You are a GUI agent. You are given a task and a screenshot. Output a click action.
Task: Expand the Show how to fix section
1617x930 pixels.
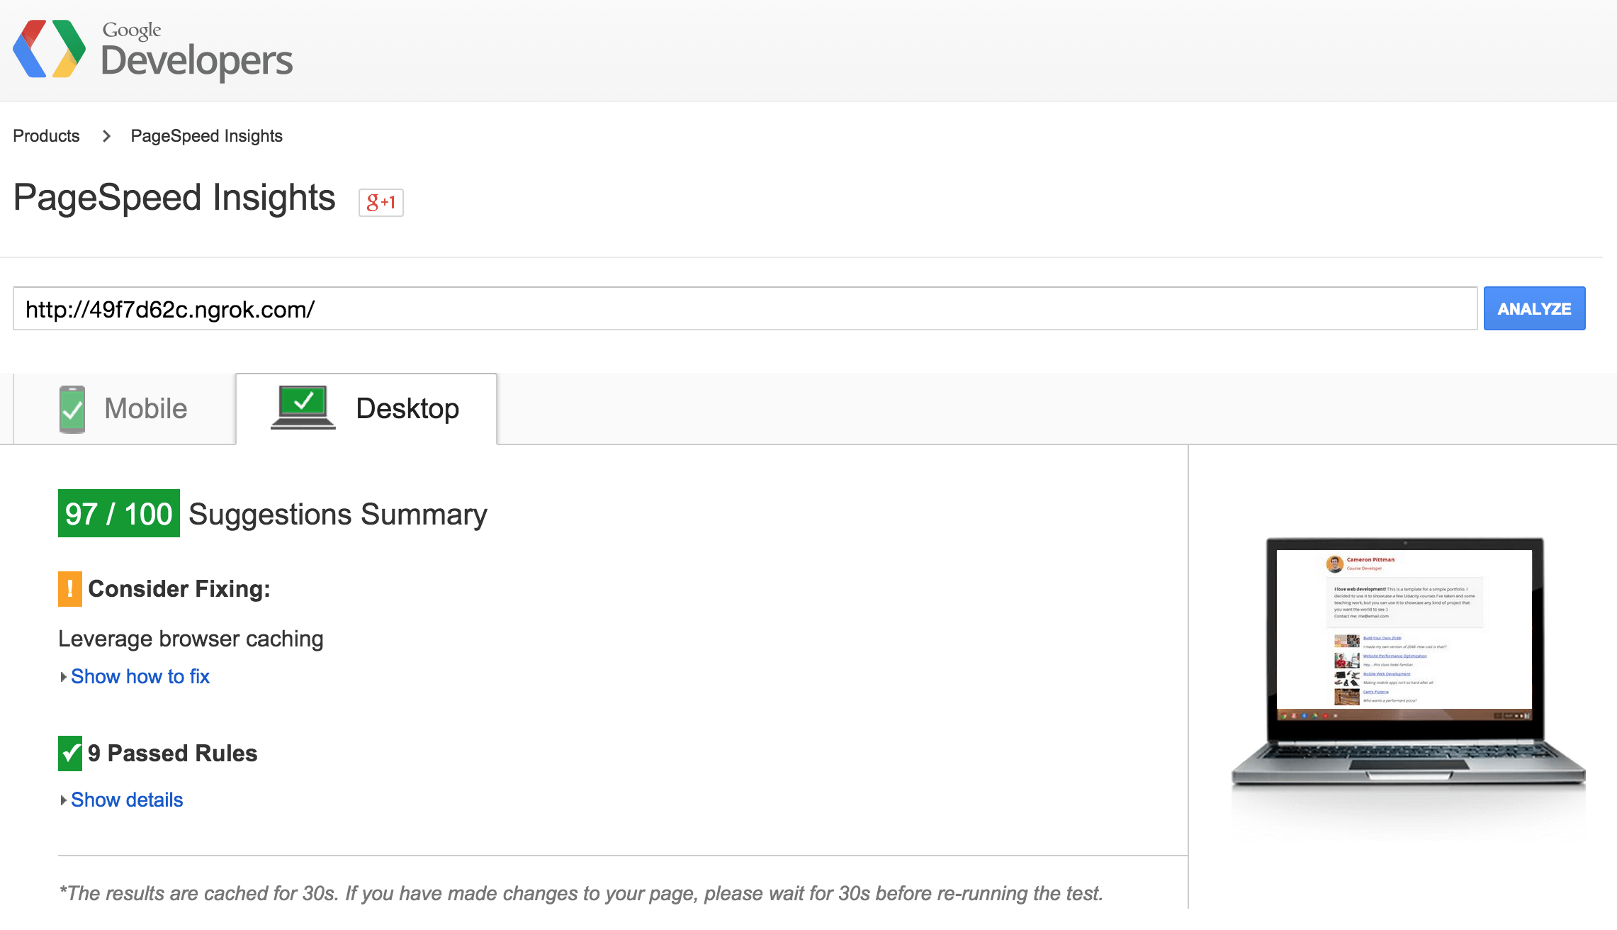pyautogui.click(x=140, y=676)
